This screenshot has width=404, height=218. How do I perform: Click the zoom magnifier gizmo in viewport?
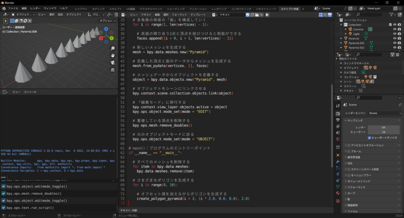click(x=113, y=48)
